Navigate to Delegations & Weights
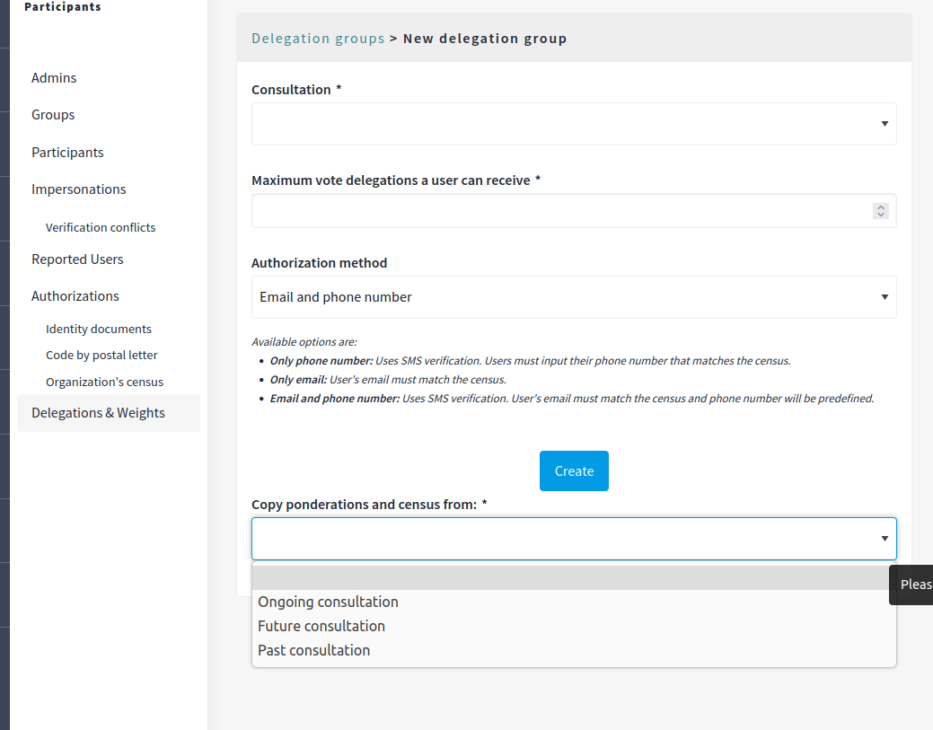This screenshot has width=933, height=730. tap(98, 412)
